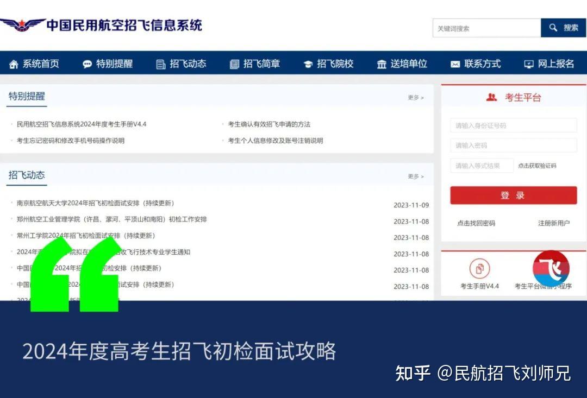This screenshot has height=398, width=587.
Task: Click the 考生平台微信小程序 circular logo
Action: pyautogui.click(x=550, y=268)
